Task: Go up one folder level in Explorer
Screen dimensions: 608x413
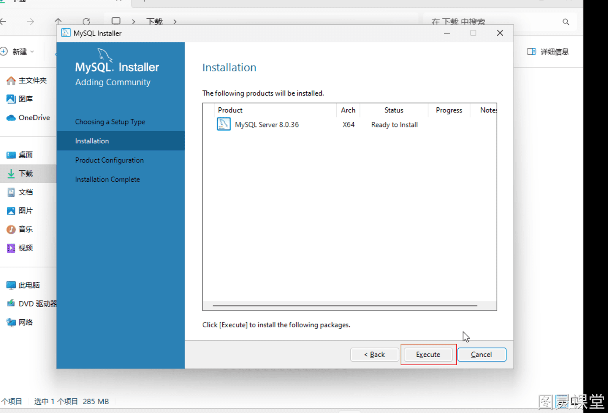Action: [x=58, y=22]
